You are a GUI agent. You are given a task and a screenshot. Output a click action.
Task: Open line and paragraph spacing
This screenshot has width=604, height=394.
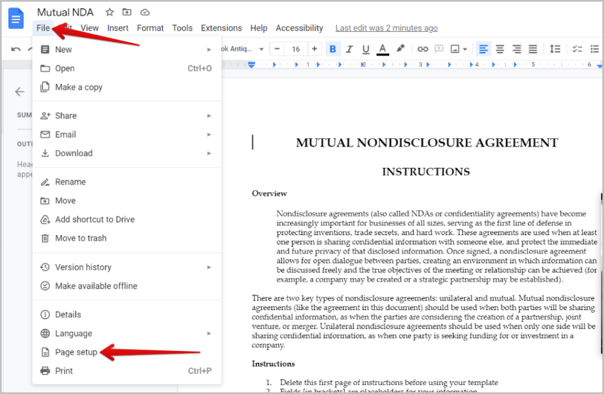pyautogui.click(x=555, y=49)
